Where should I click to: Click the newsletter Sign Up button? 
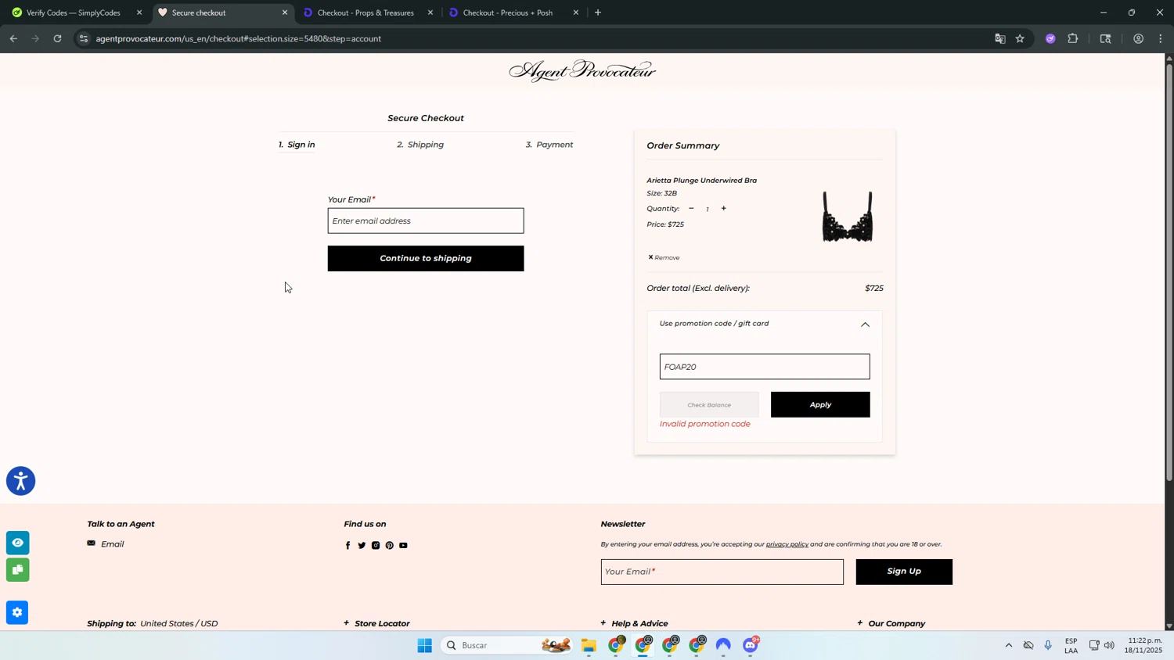[904, 572]
